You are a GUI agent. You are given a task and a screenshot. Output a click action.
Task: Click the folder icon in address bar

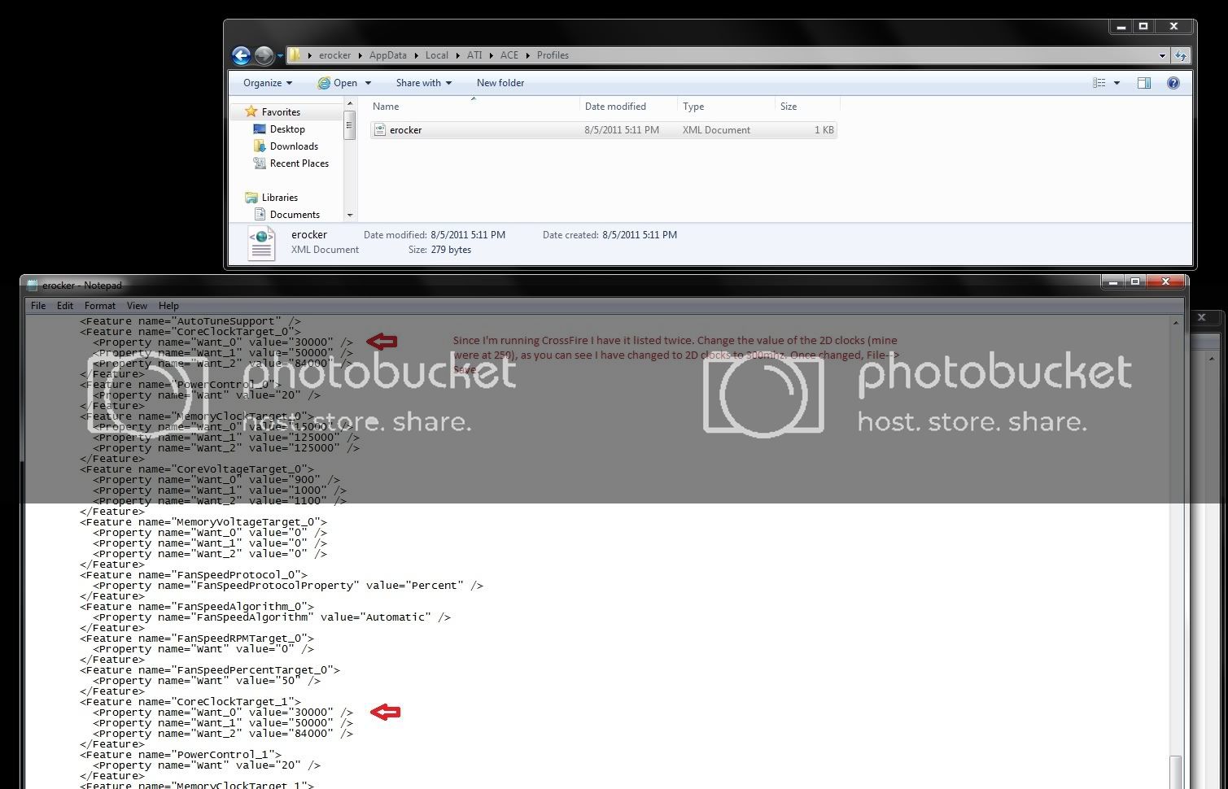(x=295, y=55)
